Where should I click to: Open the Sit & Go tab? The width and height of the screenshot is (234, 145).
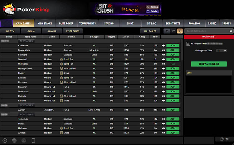click(151, 23)
